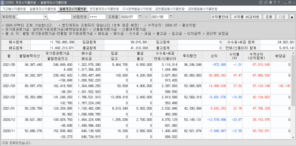Click deposit value 13,009,318 in 2021/02 row
This screenshot has width=296, height=146.
(119, 97)
